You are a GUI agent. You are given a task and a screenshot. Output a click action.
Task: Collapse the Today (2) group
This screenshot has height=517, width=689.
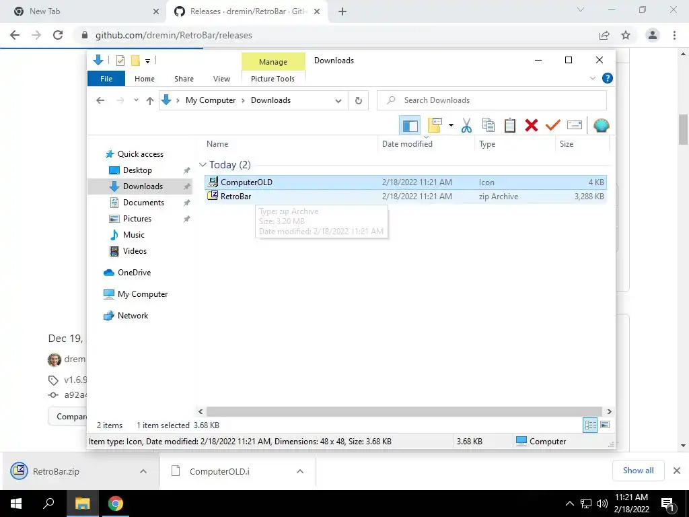[x=203, y=164]
